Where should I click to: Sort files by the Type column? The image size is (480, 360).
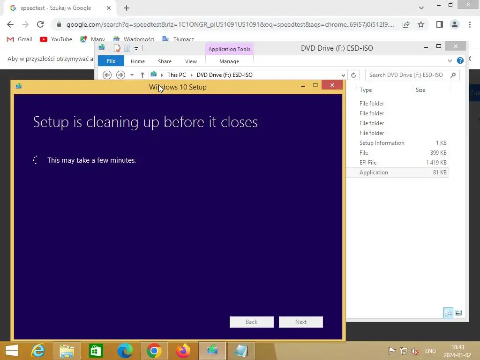(x=366, y=90)
